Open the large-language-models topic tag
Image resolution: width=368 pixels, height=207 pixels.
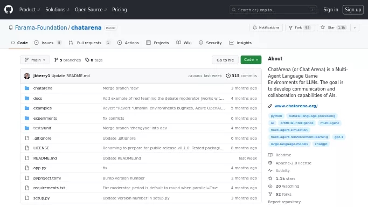289,144
